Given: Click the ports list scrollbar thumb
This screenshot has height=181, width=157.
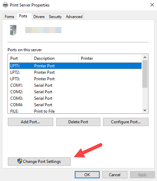Looking at the screenshot, I should click(x=145, y=74).
